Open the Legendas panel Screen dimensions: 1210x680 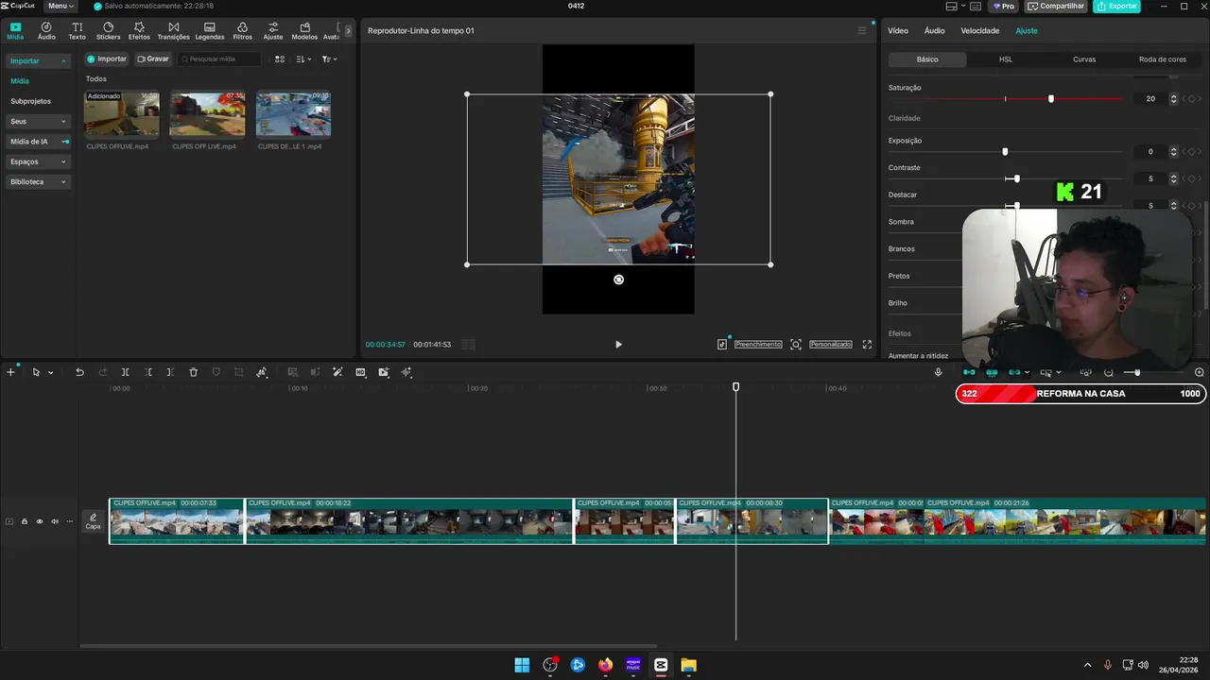click(x=209, y=31)
